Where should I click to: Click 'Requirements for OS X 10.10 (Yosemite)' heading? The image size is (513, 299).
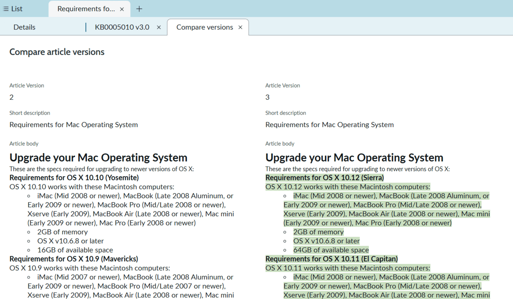point(74,177)
